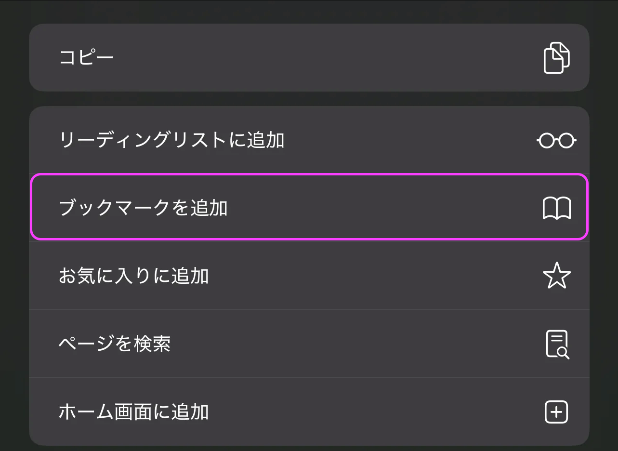This screenshot has height=451, width=618.
Task: Choose リーディングリストに追加 from the menu
Action: click(x=171, y=141)
